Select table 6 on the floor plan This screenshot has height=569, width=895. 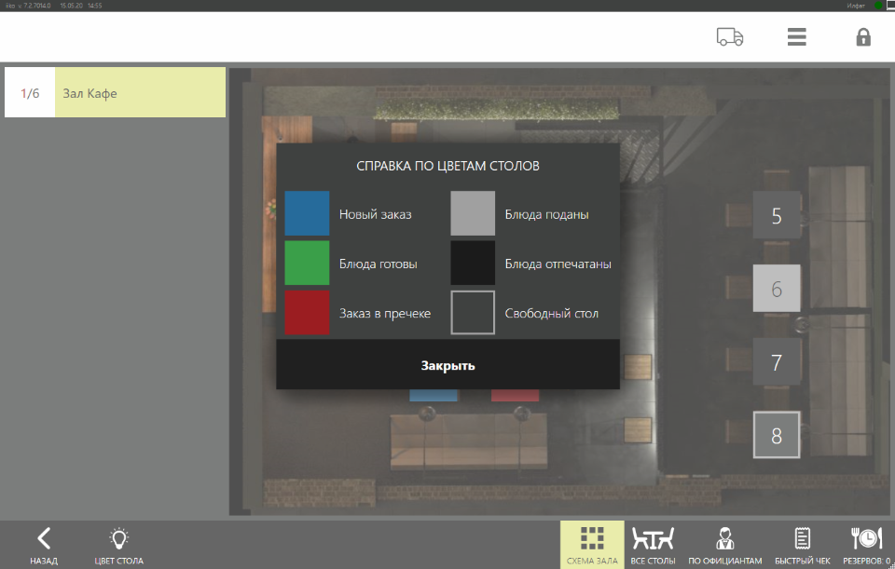777,289
